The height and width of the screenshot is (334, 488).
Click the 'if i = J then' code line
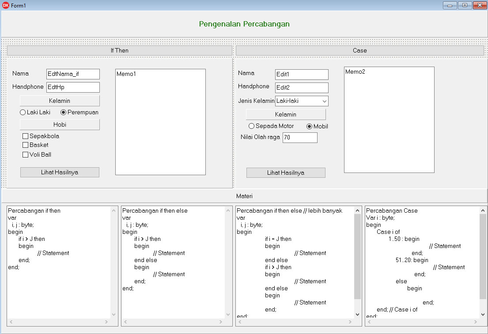(x=278, y=239)
